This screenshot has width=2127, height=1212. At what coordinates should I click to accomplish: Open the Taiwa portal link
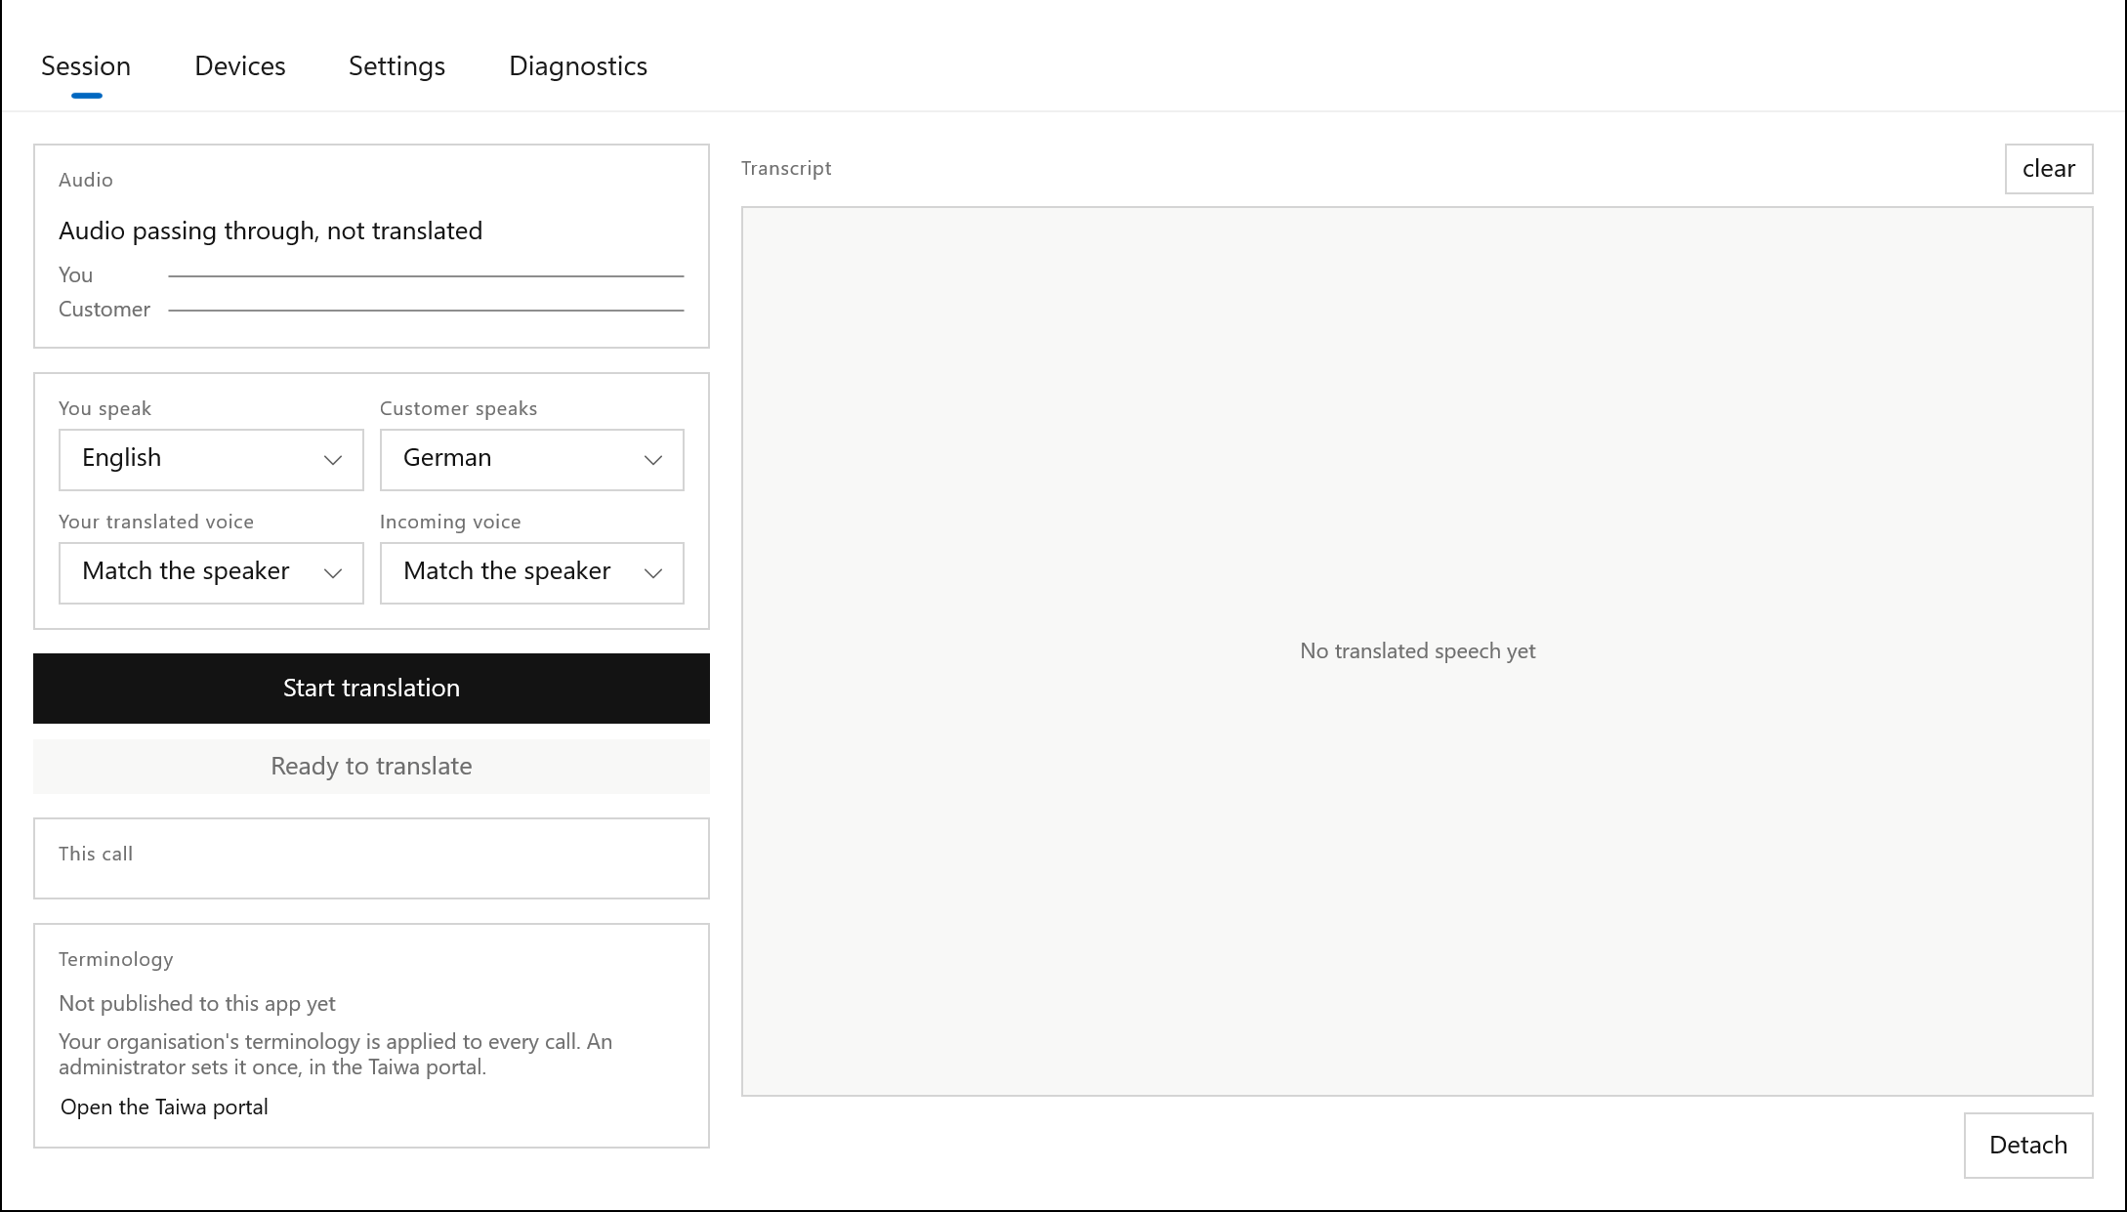pyautogui.click(x=164, y=1108)
